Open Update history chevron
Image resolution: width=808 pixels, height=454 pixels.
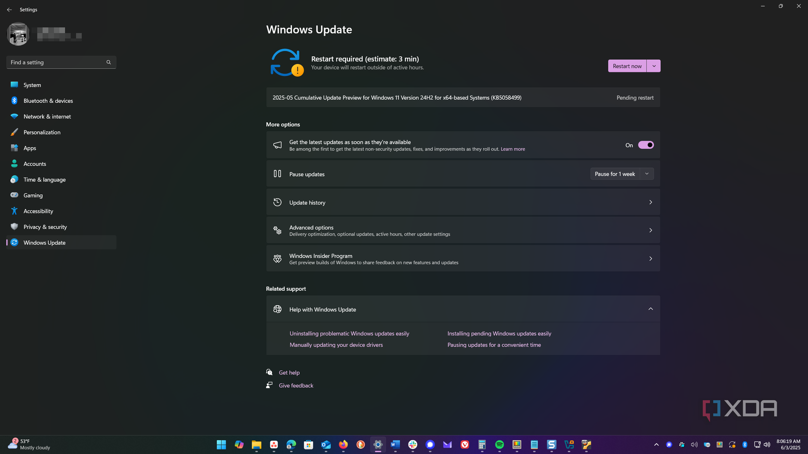pyautogui.click(x=651, y=202)
